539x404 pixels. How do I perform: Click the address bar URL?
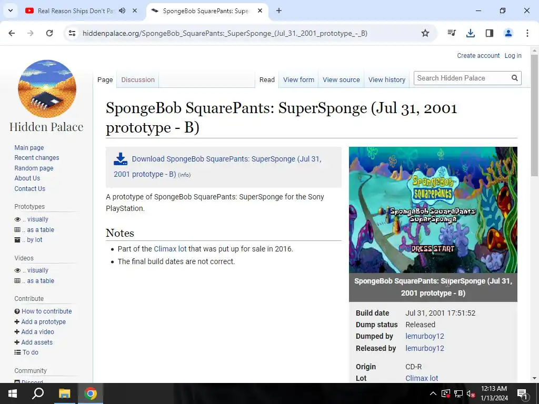click(225, 33)
